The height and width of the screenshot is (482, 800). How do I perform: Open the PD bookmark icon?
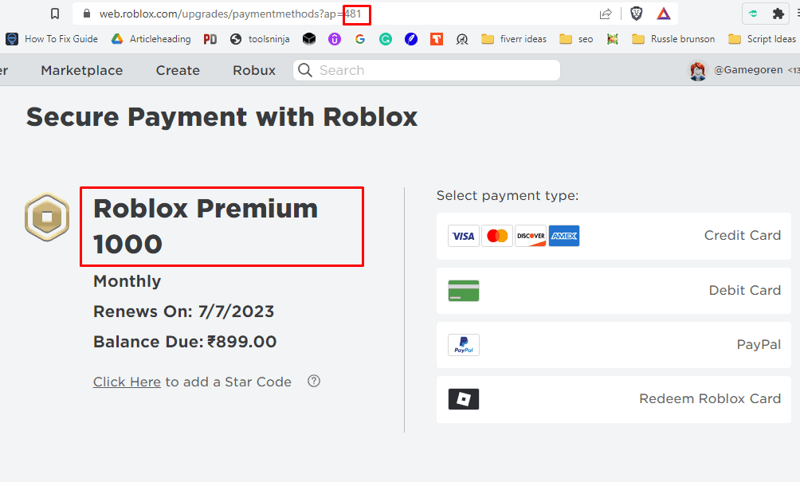[x=210, y=39]
